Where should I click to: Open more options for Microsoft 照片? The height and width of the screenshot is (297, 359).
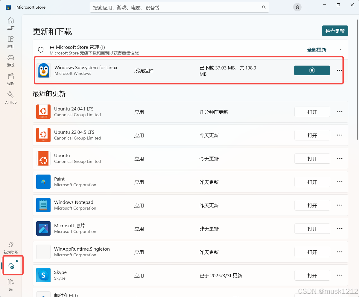(340, 228)
